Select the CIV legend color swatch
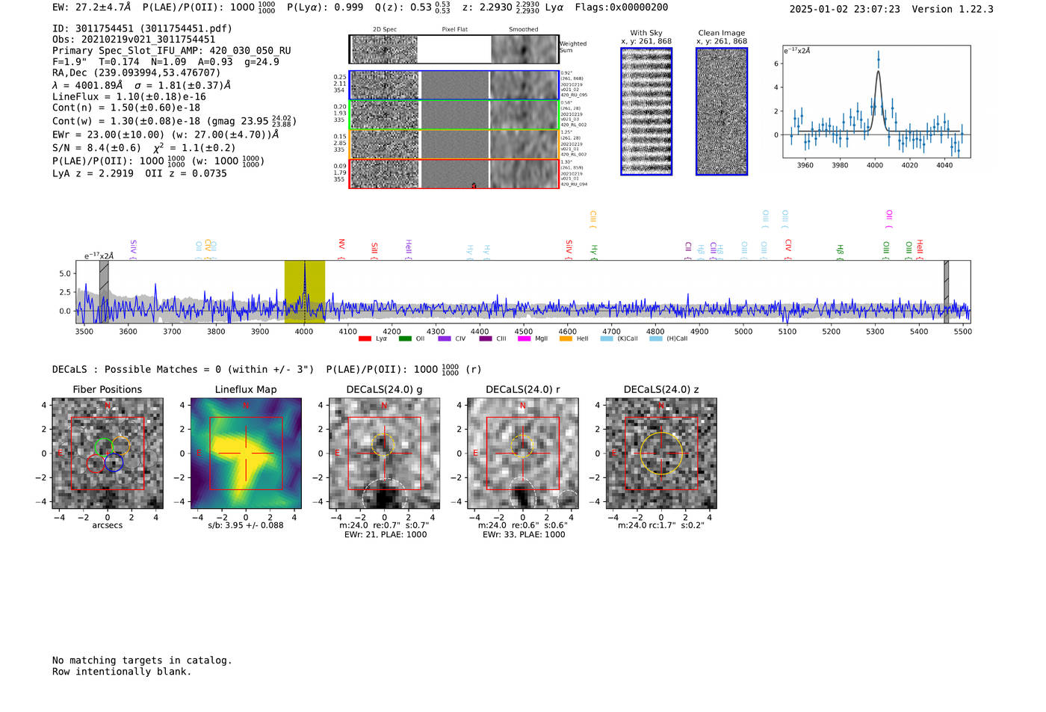Image resolution: width=1046 pixels, height=712 pixels. coord(445,339)
